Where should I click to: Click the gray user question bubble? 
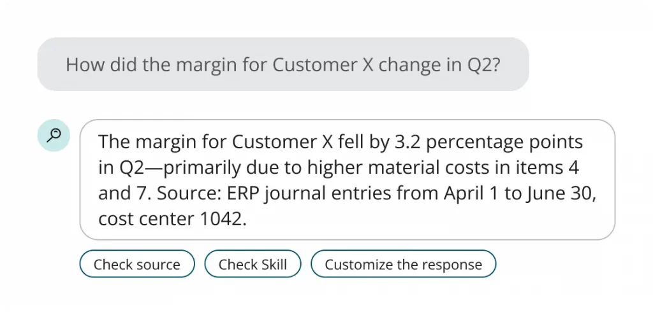point(283,64)
